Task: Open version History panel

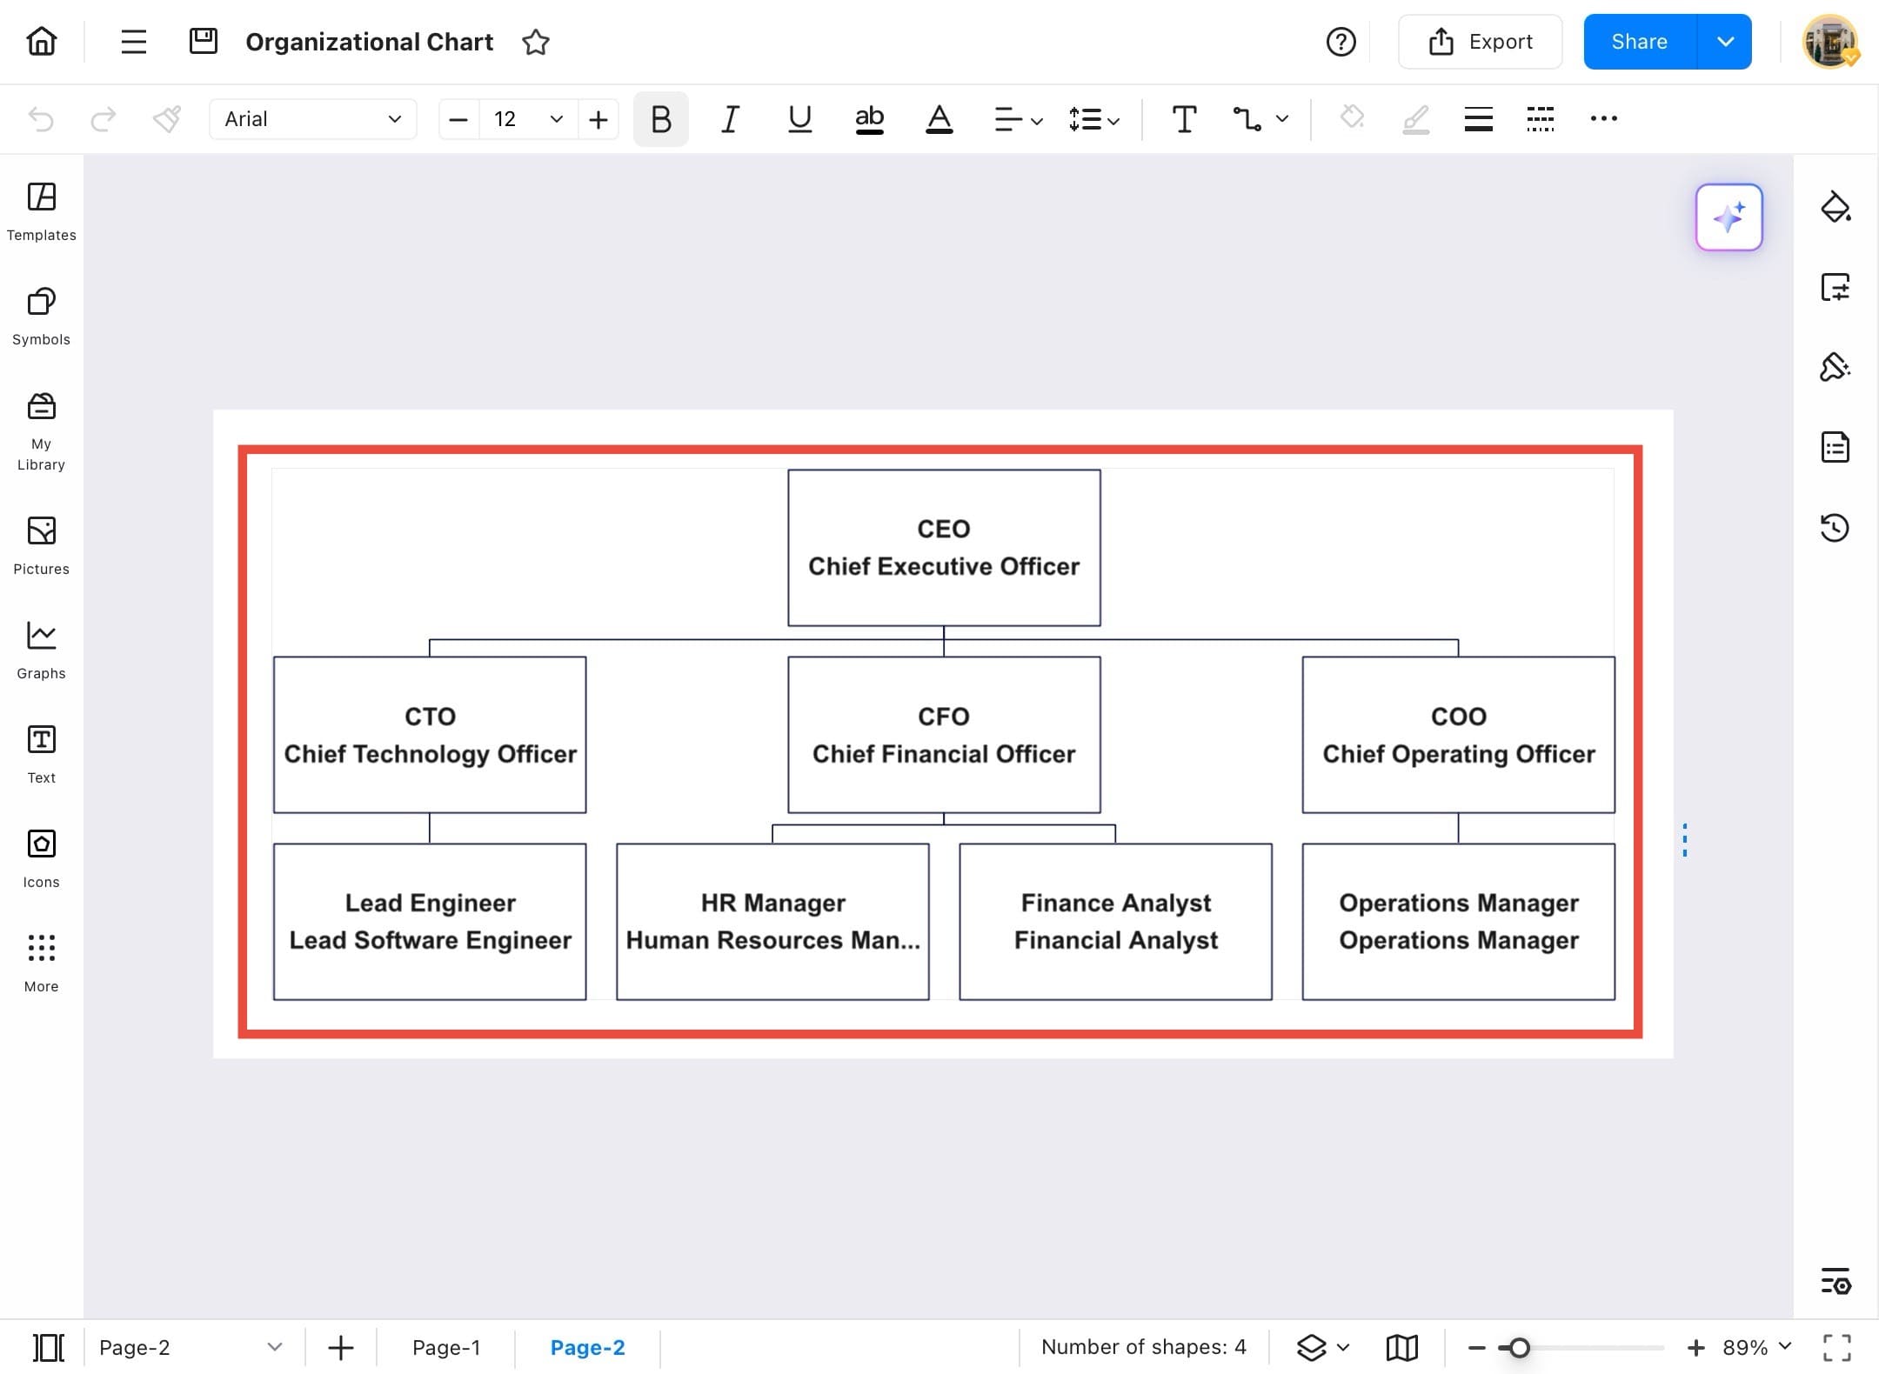Action: (1836, 527)
